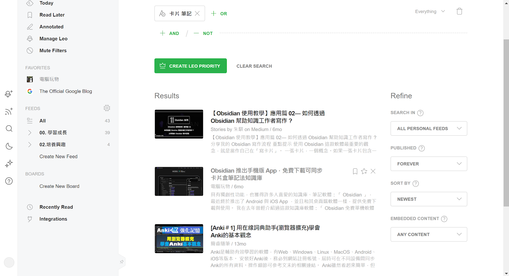Open the Any Content dropdown
Image resolution: width=509 pixels, height=276 pixels.
(x=429, y=234)
